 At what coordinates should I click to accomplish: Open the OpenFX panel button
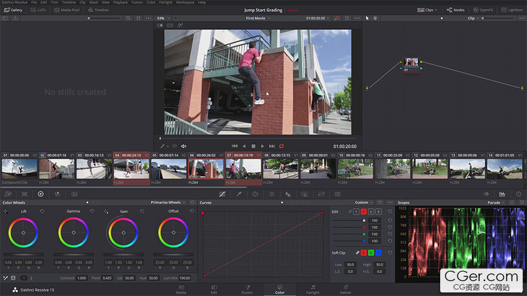[x=483, y=10]
